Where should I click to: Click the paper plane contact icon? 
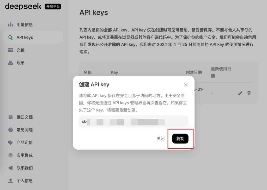click(10, 168)
